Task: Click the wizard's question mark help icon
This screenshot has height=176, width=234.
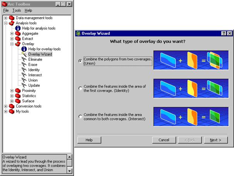Action: click(224, 34)
